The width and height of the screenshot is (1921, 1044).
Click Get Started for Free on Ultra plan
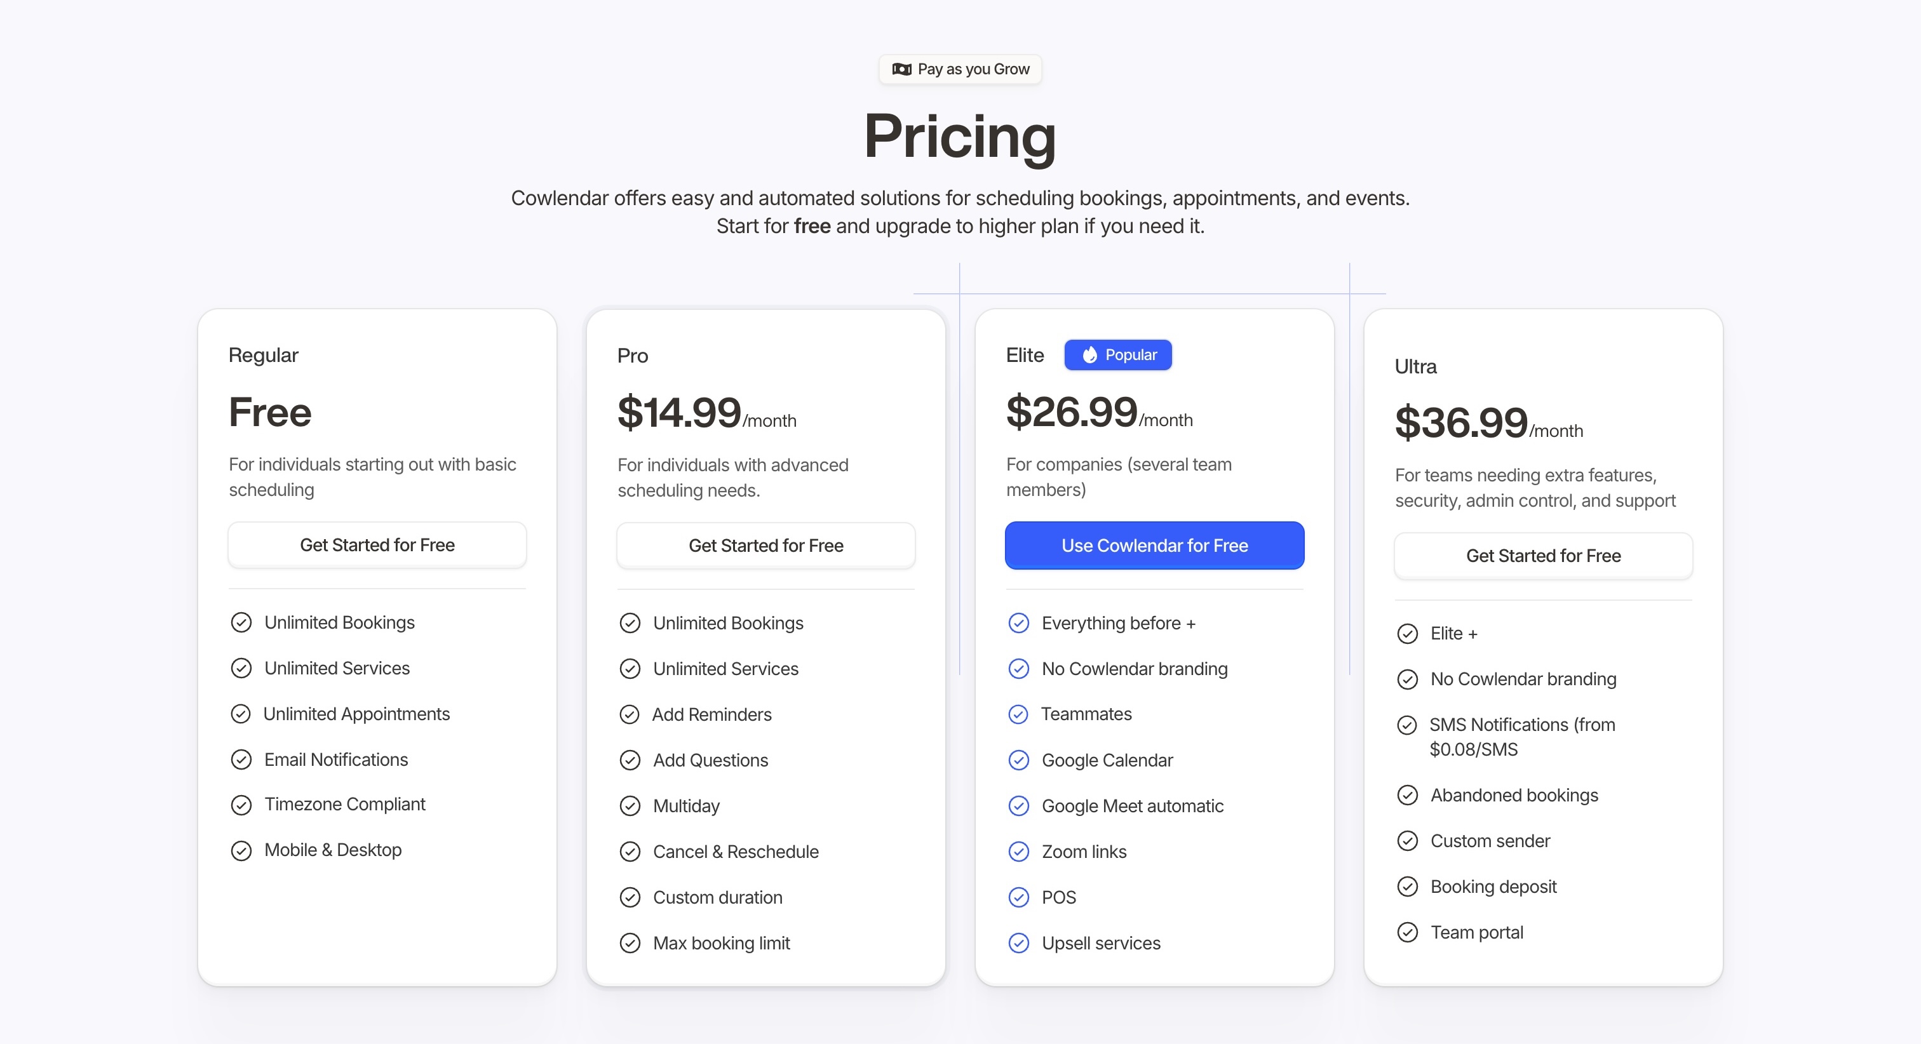(1543, 556)
